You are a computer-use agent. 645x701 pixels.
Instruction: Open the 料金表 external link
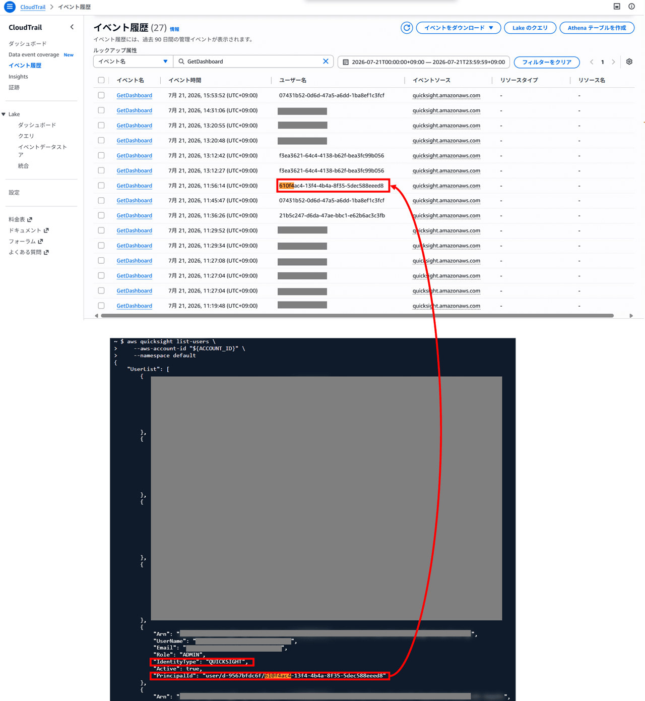click(21, 219)
